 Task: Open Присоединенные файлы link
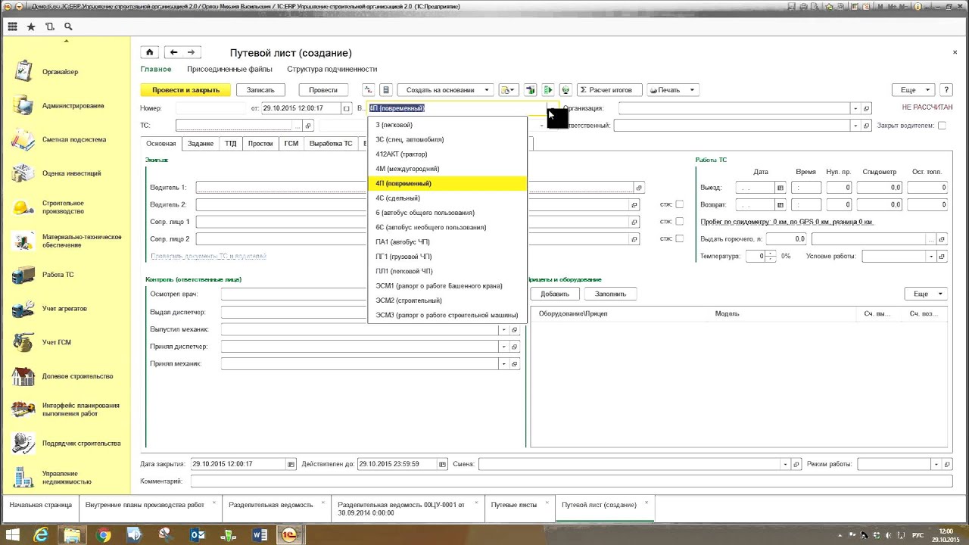coord(229,69)
